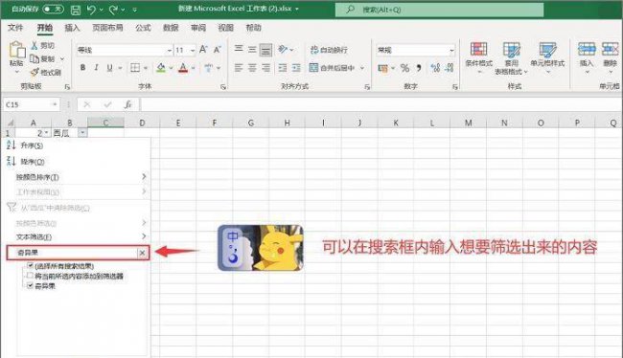Open the font size dropdown showing 11

(x=193, y=51)
